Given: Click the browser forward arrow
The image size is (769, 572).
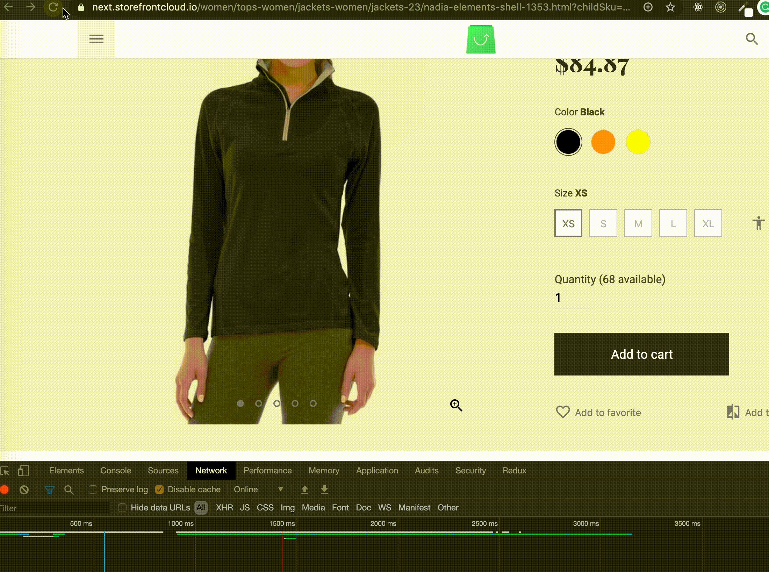Looking at the screenshot, I should click(x=31, y=7).
